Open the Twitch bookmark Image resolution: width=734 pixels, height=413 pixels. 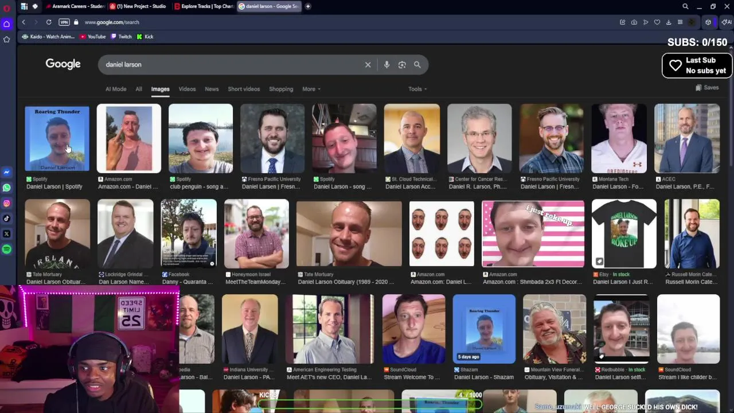[x=121, y=37]
